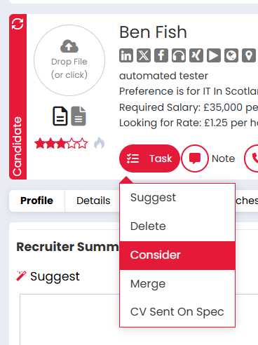Click the Note speech bubble button

click(x=195, y=158)
